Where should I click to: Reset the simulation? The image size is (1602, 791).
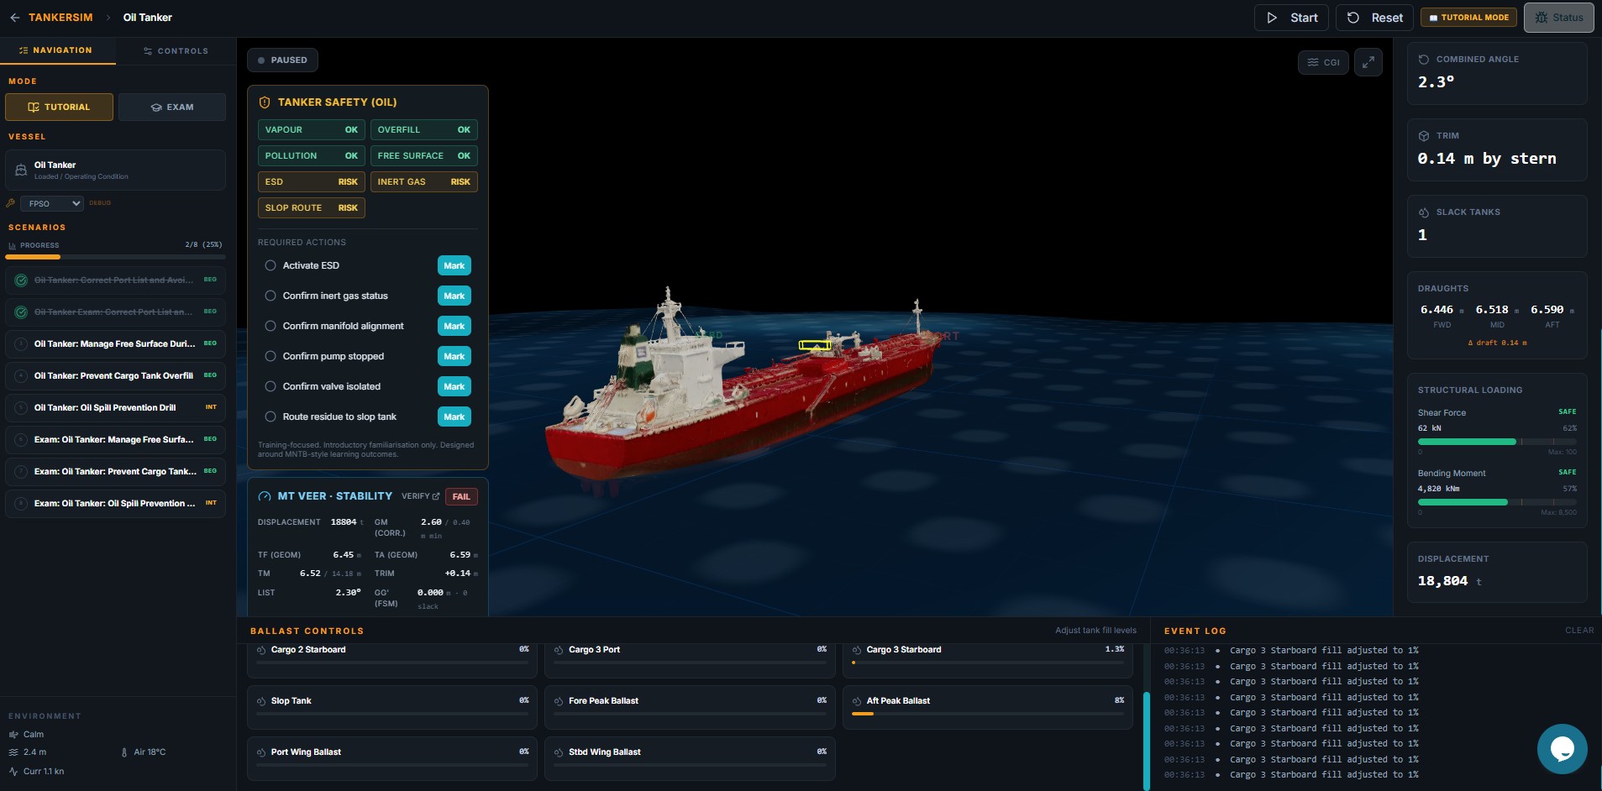pos(1374,18)
